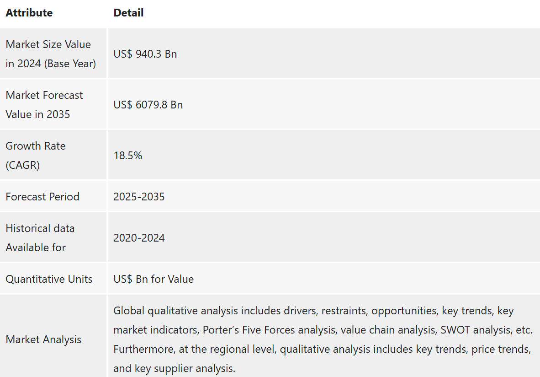Click the 2020-2024 historical data value
540x377 pixels.
tap(139, 237)
